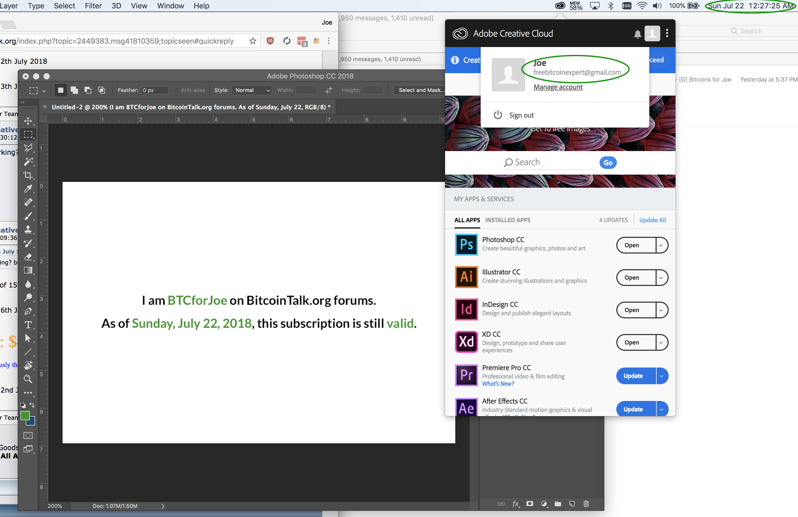Screen dimensions: 798x517
Task: Select the Magic Wand tool
Action: pyautogui.click(x=28, y=162)
